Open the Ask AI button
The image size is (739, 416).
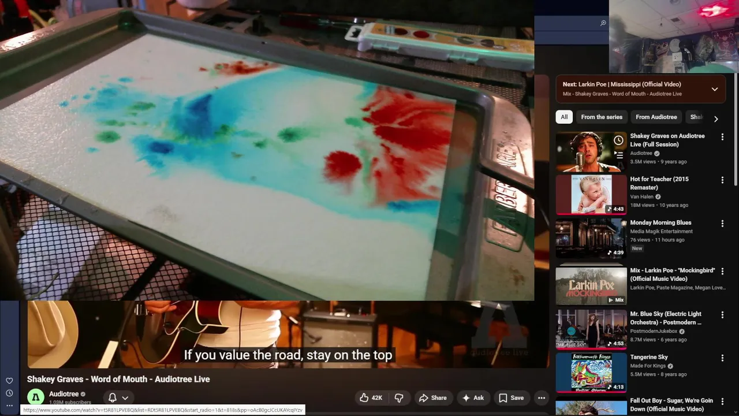[473, 398]
